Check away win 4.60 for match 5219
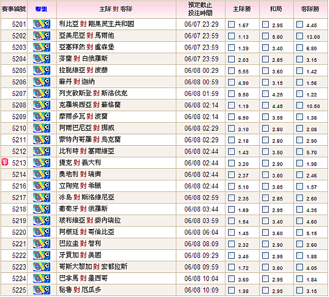This screenshot has width=329, height=297. click(299, 221)
